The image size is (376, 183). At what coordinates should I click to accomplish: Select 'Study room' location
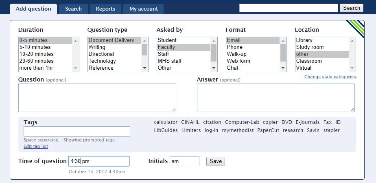click(x=322, y=47)
